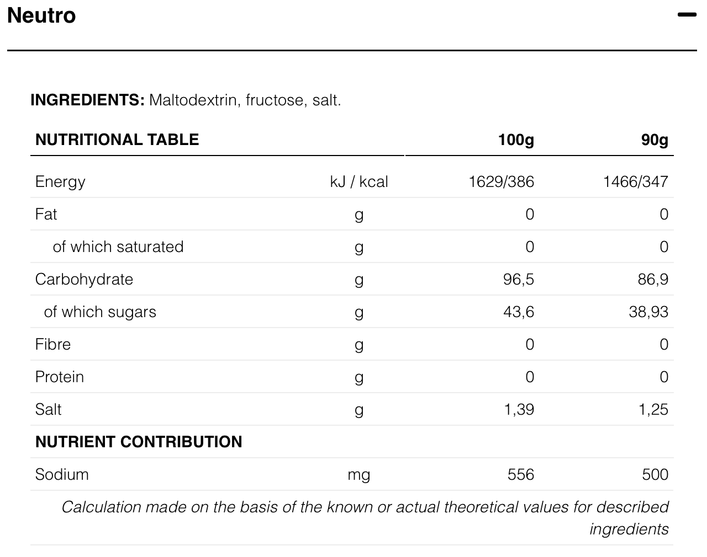Click the 96,5 carbohydrate value
The height and width of the screenshot is (557, 707).
(518, 279)
